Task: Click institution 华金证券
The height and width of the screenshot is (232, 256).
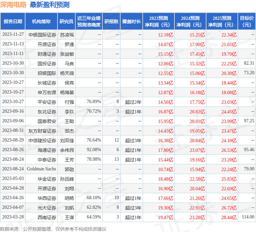Action: [x=47, y=179]
